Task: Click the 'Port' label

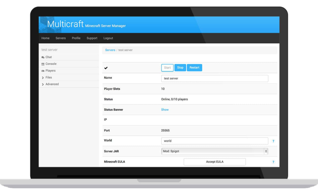Action: pyautogui.click(x=107, y=130)
